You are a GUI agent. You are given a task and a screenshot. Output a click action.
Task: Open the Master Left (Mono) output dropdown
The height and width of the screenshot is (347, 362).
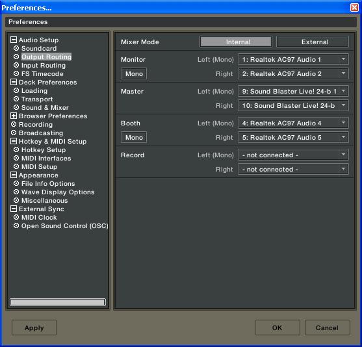[293, 91]
